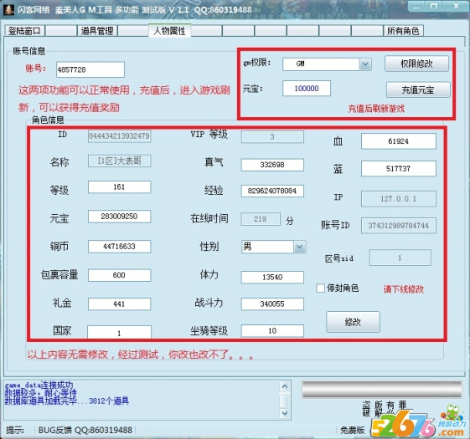Click the log scrollbar down arrow
This screenshot has width=470, height=439.
click(285, 413)
